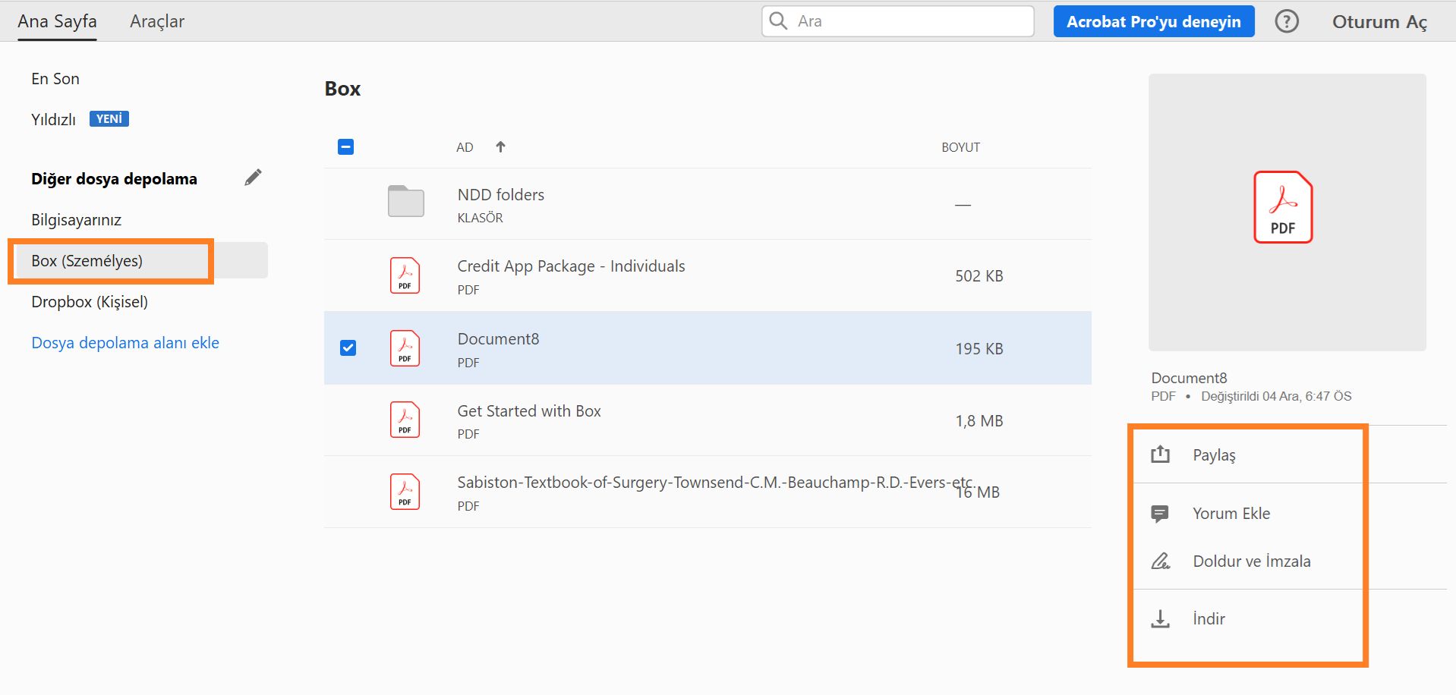
Task: Open the Ana Sayfa tab
Action: pyautogui.click(x=57, y=21)
